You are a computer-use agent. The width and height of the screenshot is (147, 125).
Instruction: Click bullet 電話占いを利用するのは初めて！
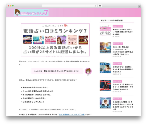[36, 87]
